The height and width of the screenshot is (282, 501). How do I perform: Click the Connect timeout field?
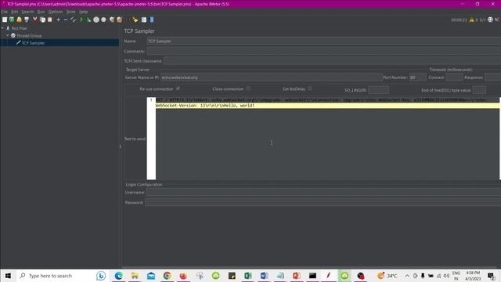tap(454, 78)
